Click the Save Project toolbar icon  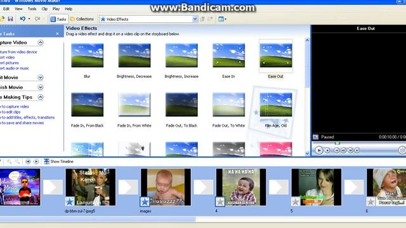click(x=10, y=19)
